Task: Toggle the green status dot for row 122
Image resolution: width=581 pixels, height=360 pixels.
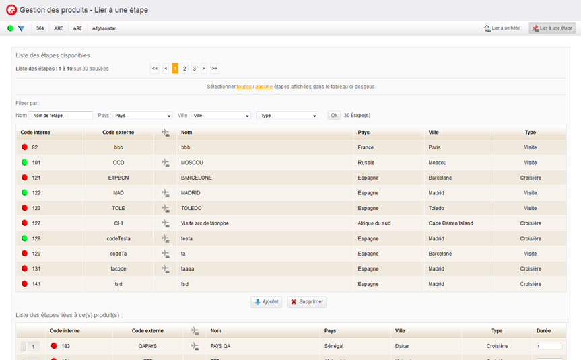Action: click(24, 193)
